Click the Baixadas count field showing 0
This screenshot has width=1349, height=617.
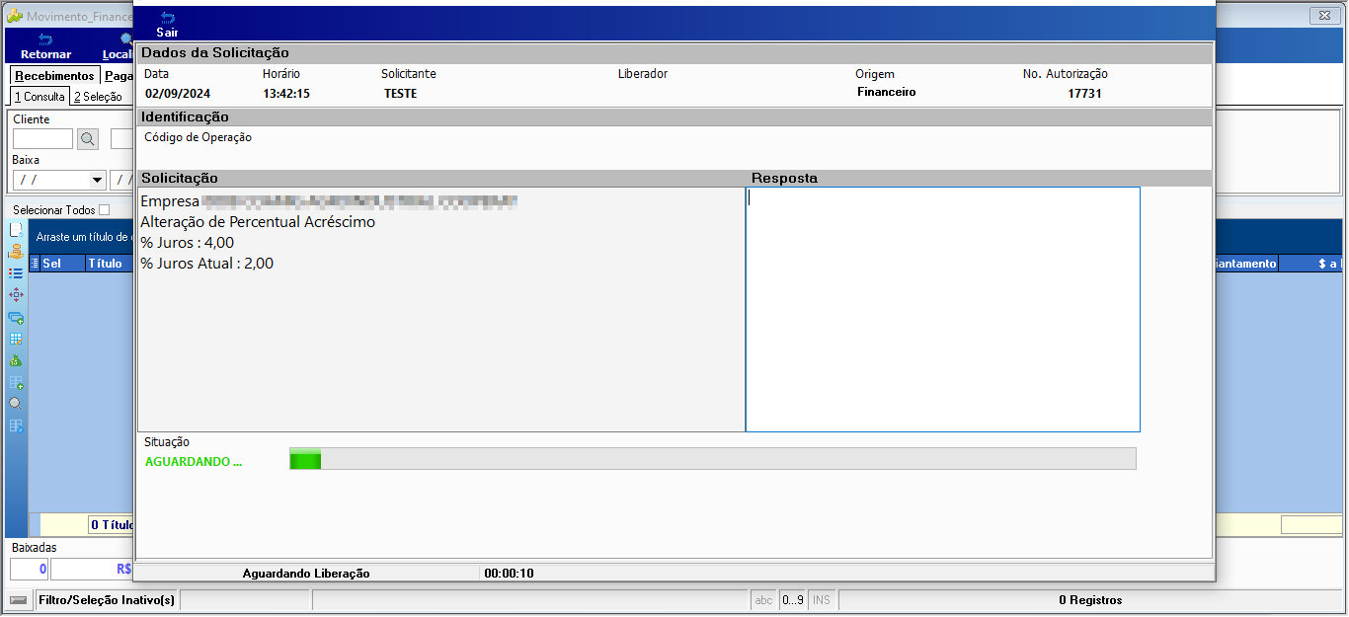(x=30, y=569)
